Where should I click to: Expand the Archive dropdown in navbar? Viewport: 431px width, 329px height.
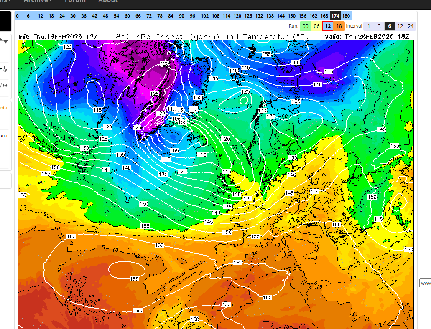[38, 1]
